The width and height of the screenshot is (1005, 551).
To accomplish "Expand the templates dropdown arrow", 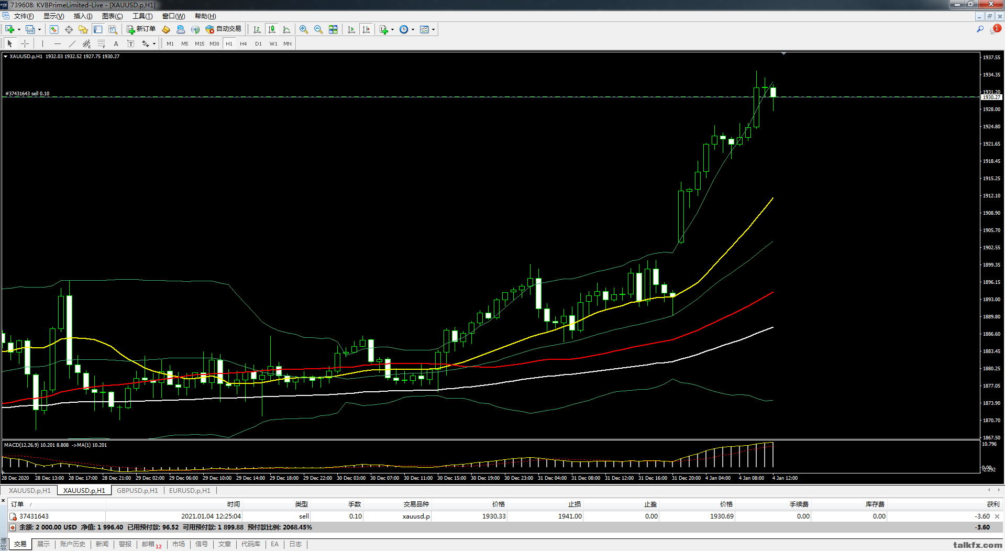I will [x=433, y=29].
